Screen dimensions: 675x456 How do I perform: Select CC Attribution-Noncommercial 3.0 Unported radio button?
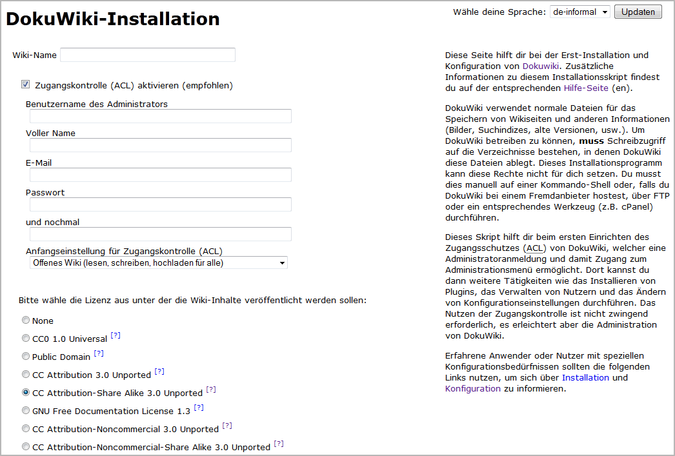pos(26,428)
